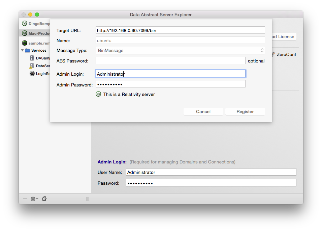Collapse the Services tree node

click(22, 50)
